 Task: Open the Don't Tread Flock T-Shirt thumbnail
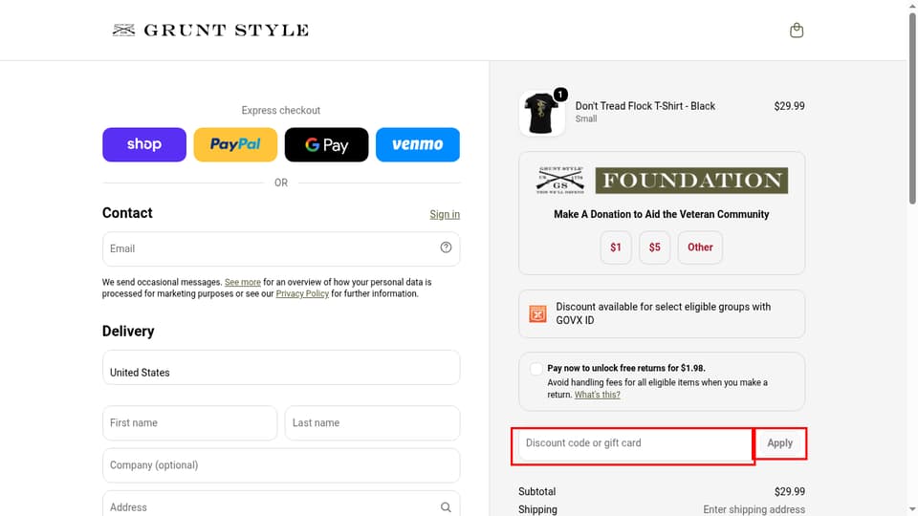click(541, 114)
